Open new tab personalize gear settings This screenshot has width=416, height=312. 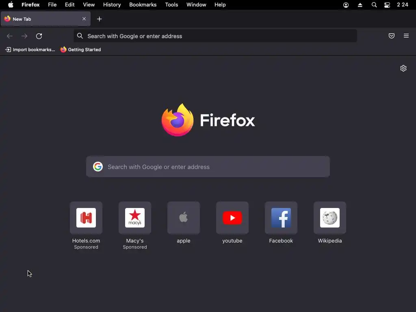403,68
